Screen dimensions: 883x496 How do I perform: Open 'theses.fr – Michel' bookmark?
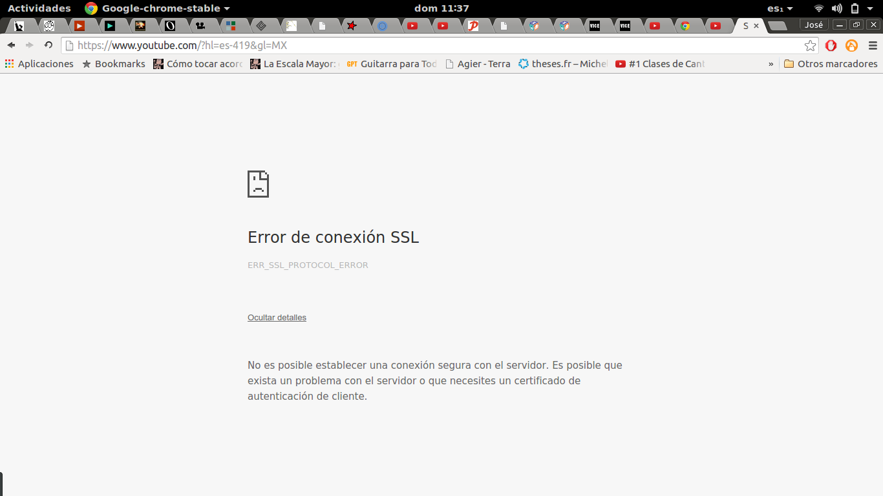(563, 64)
